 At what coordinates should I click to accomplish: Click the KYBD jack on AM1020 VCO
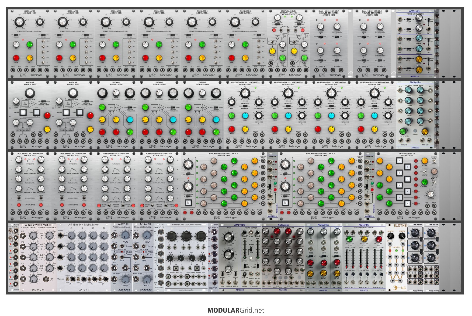tap(223, 283)
